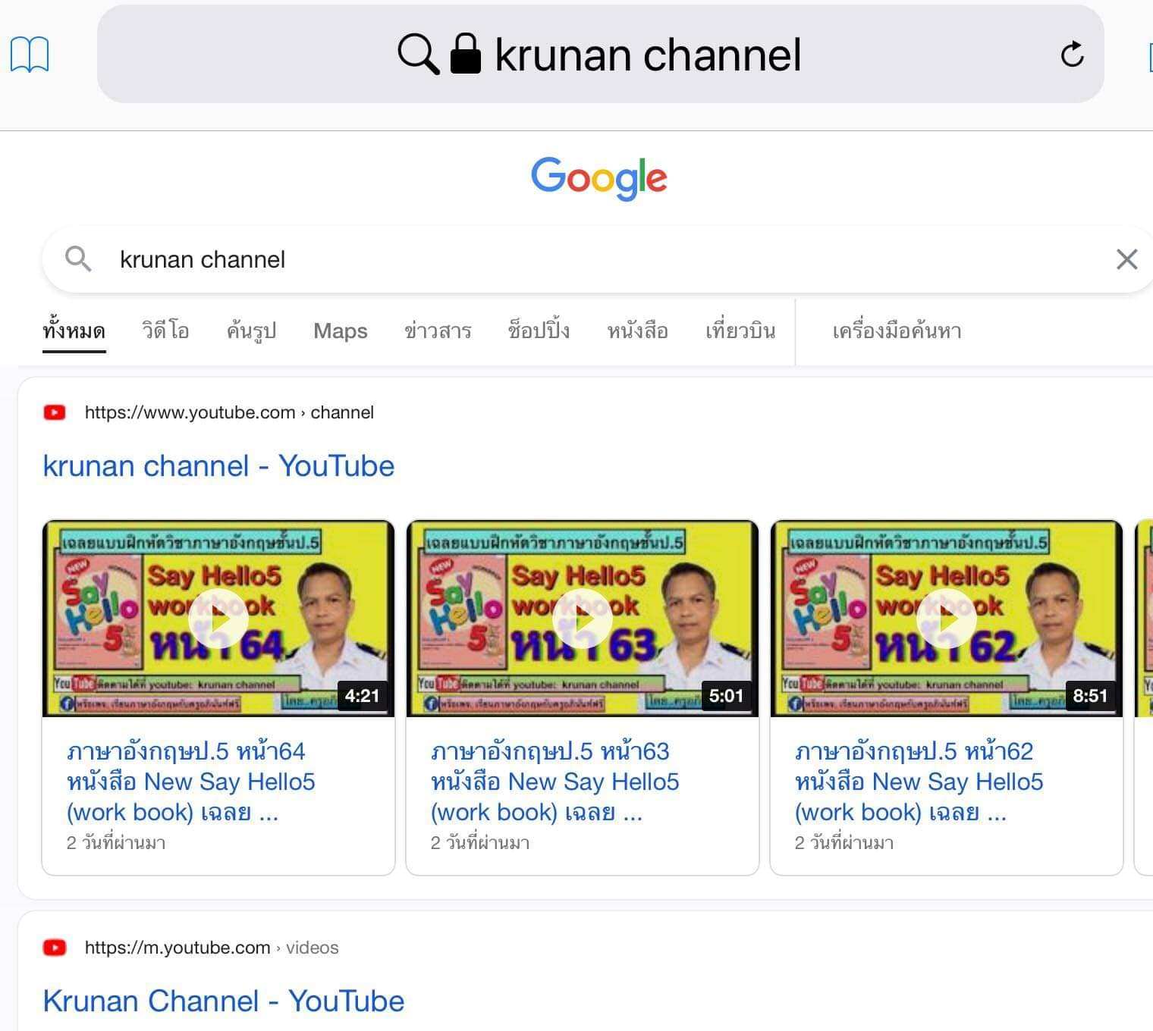
Task: Open the 'Krunan Channel - YouTube' mobile result
Action: coord(223,1001)
